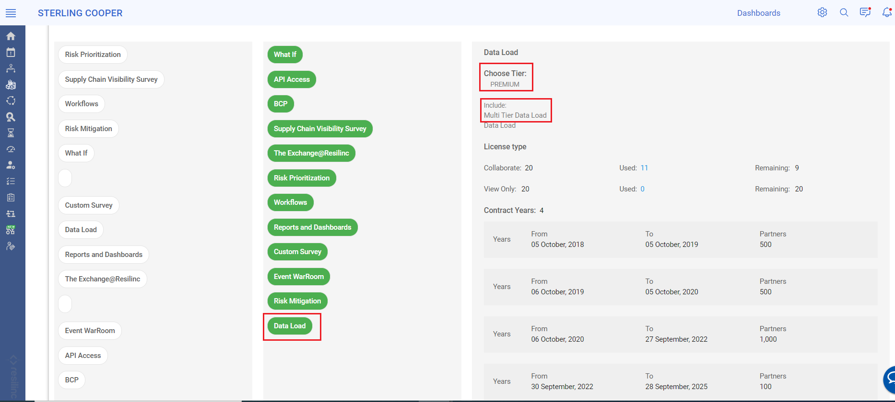Select white Reports and Dashboards pill
This screenshot has width=895, height=402.
104,255
